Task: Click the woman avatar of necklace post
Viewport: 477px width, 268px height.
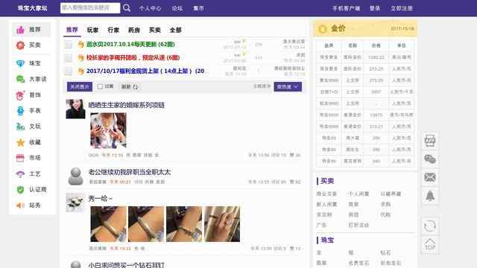Action: [x=76, y=109]
